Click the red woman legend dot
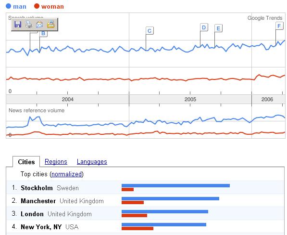This screenshot has width=287, height=235. (x=37, y=6)
